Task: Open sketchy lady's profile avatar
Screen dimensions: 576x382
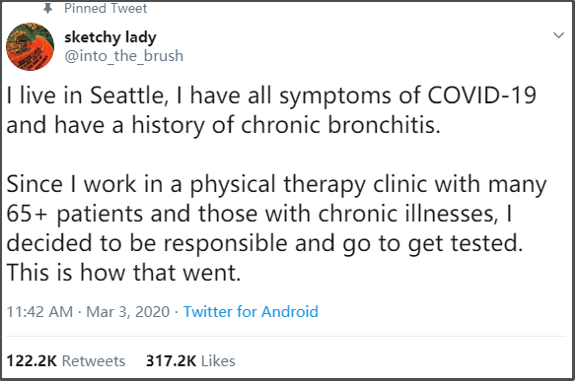Action: click(x=31, y=46)
